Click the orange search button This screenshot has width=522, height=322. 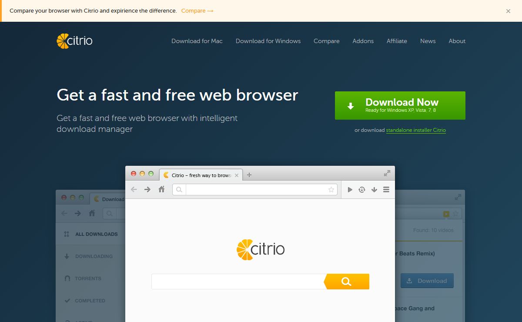[347, 282]
